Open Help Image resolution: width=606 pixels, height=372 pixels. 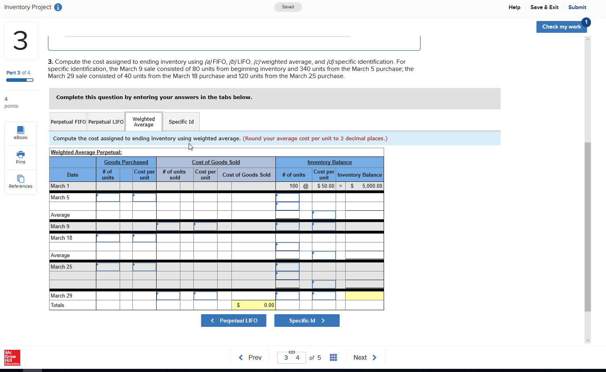coord(514,7)
